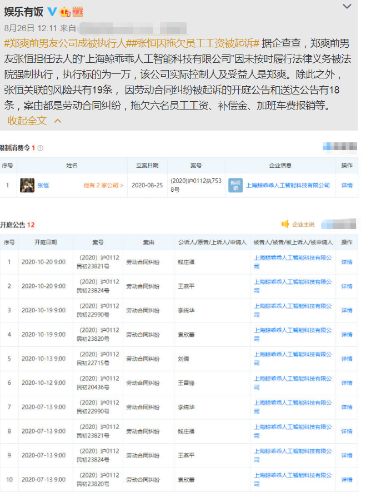Open 详情 for 袁欣蕾 2020-10-19 hearing
376x492 pixels.
coord(347,335)
